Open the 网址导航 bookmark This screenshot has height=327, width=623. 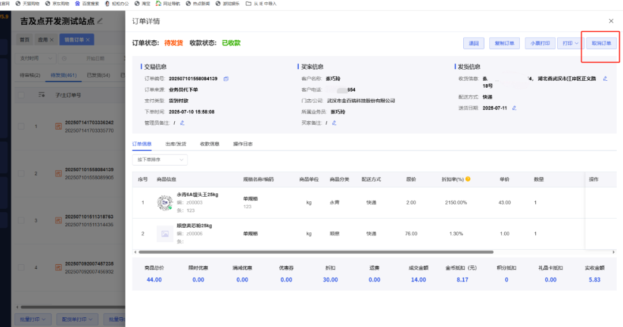point(168,3)
